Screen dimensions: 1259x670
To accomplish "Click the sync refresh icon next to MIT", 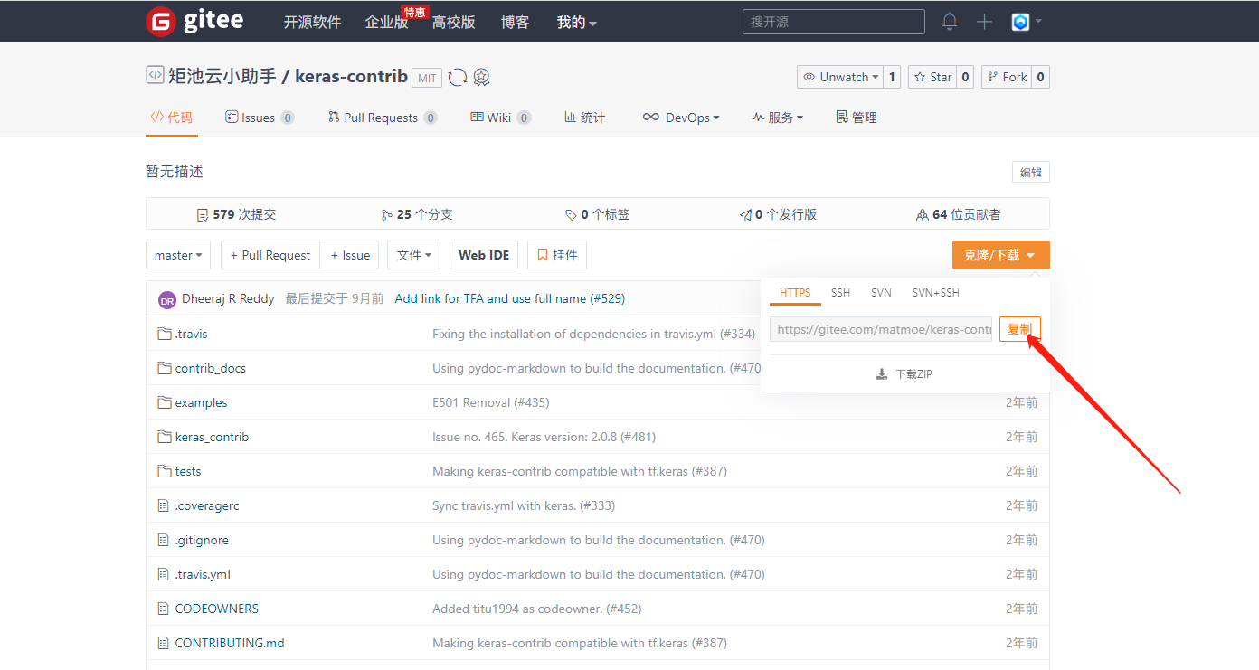I will coord(458,78).
